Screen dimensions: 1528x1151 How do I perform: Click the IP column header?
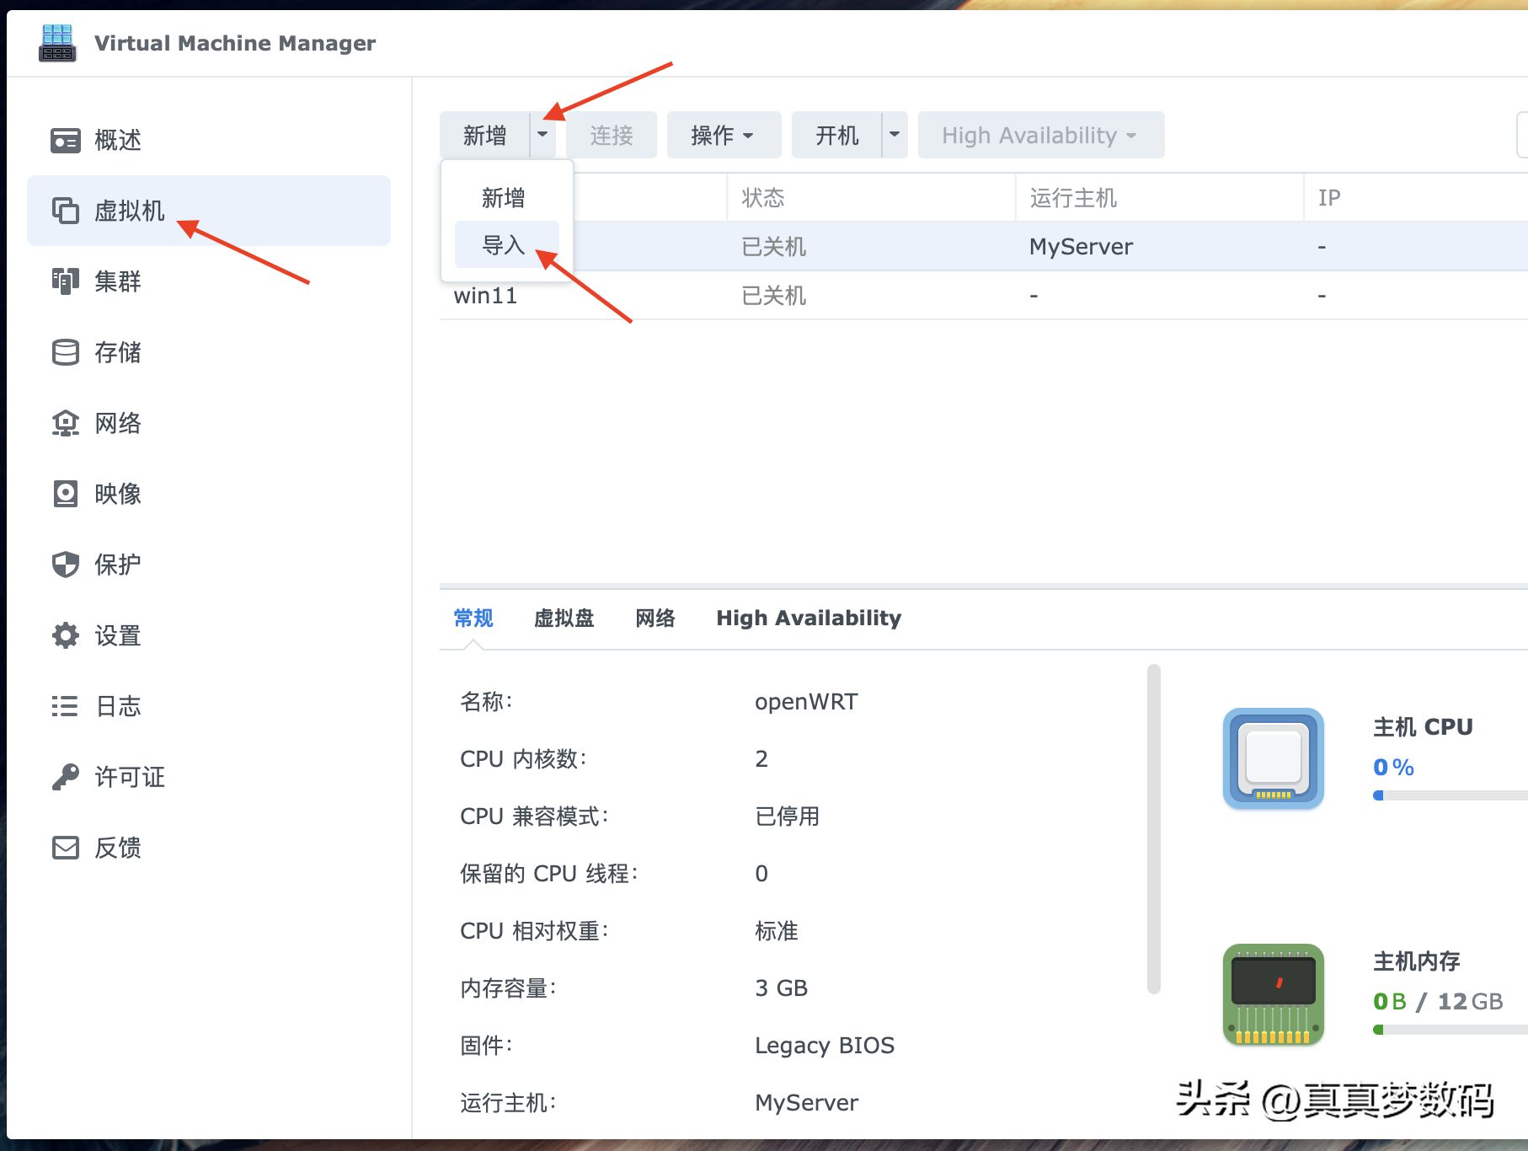(x=1415, y=198)
